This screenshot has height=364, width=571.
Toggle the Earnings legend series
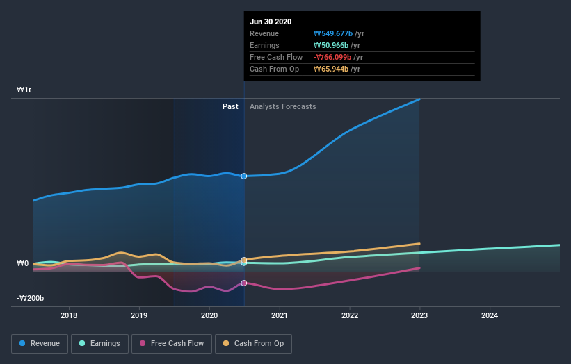click(99, 344)
